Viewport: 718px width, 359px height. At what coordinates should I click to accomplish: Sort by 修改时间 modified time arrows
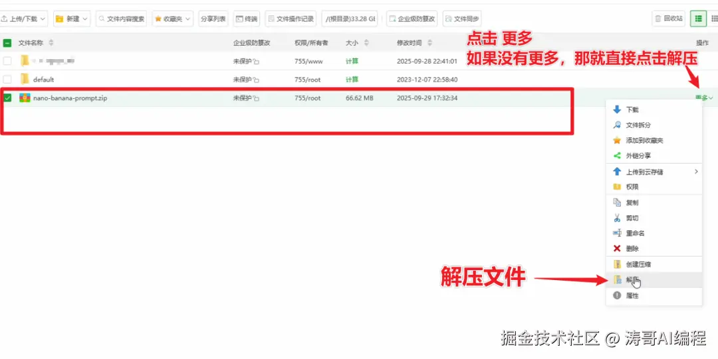429,43
